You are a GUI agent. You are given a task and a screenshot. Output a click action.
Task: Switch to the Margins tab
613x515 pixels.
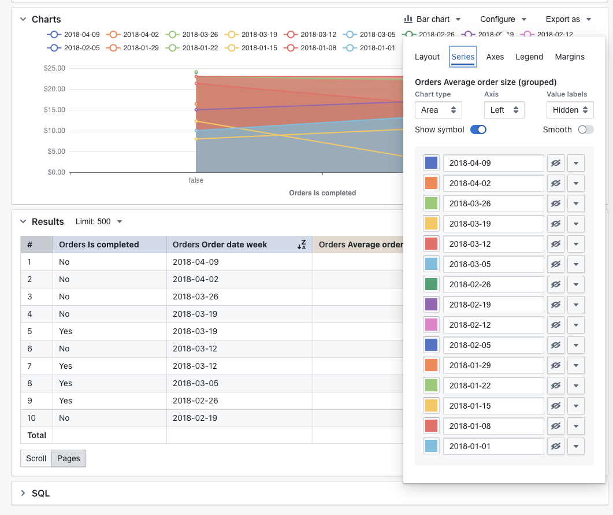click(x=570, y=57)
